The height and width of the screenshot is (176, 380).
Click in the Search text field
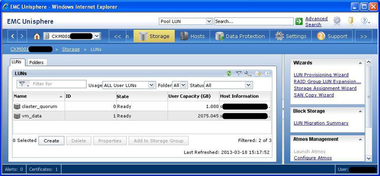254,21
